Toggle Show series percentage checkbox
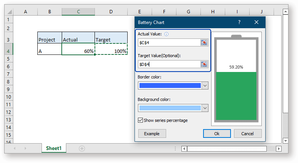298x163 pixels. 141,120
